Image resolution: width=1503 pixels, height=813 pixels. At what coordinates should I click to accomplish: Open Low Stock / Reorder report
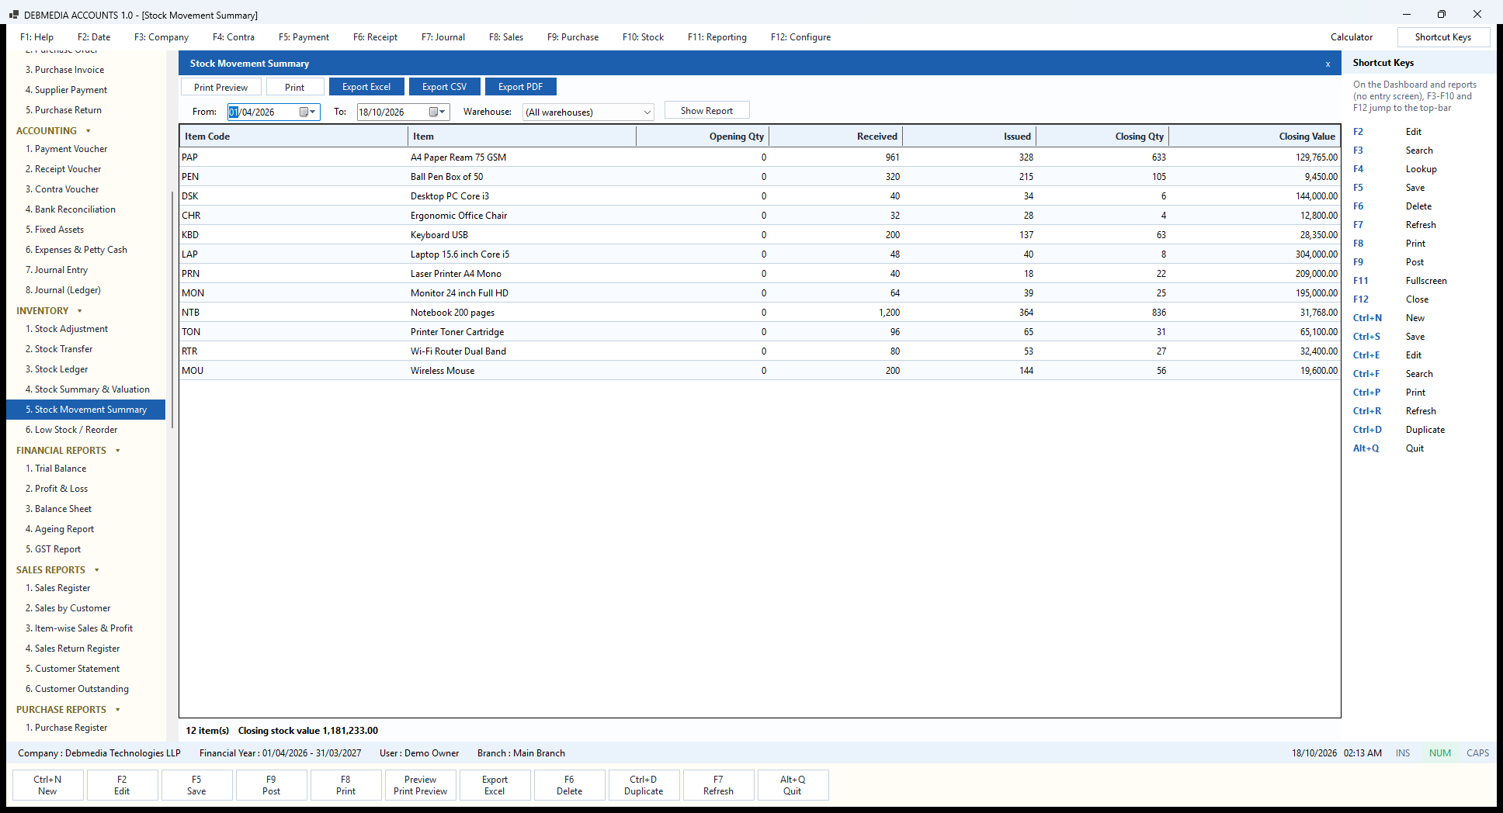71,430
